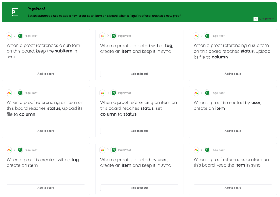Screen dimensions: 280x197
Task: Click PageProof icon on user "keep it in sync" card
Action: [x=114, y=150]
